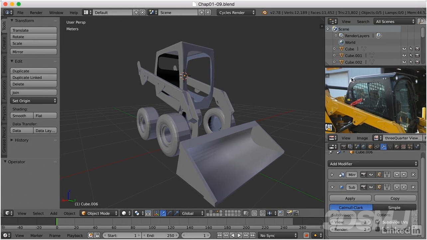Click the Join button
The width and height of the screenshot is (427, 240).
[34, 92]
